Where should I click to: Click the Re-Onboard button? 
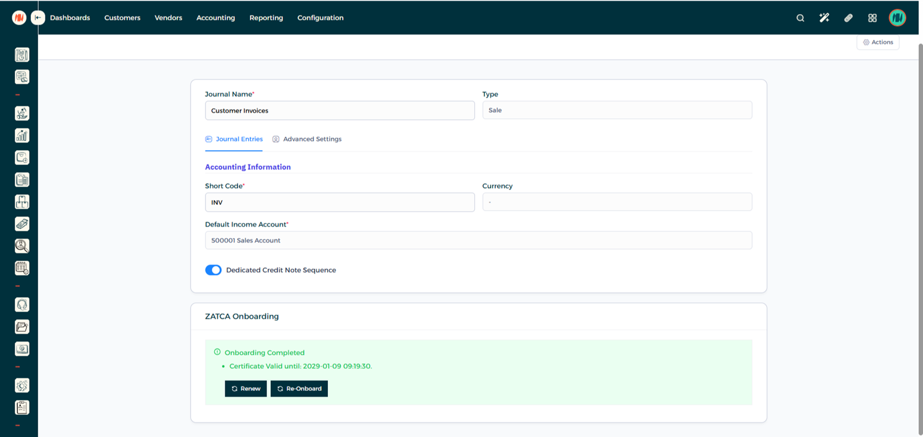pos(299,389)
